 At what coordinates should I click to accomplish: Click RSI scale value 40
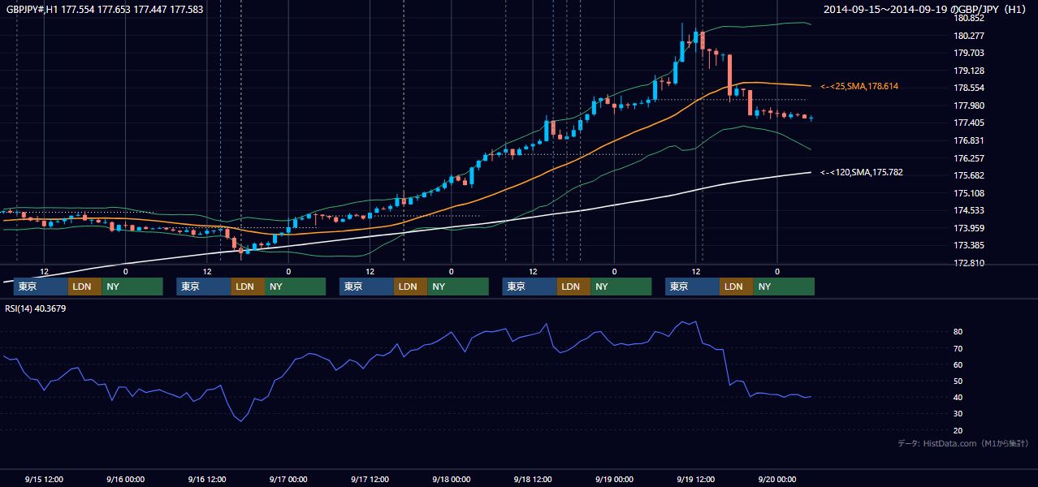click(x=958, y=397)
